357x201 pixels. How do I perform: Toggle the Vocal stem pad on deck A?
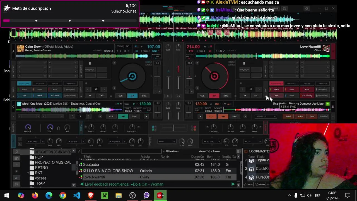pos(24,90)
